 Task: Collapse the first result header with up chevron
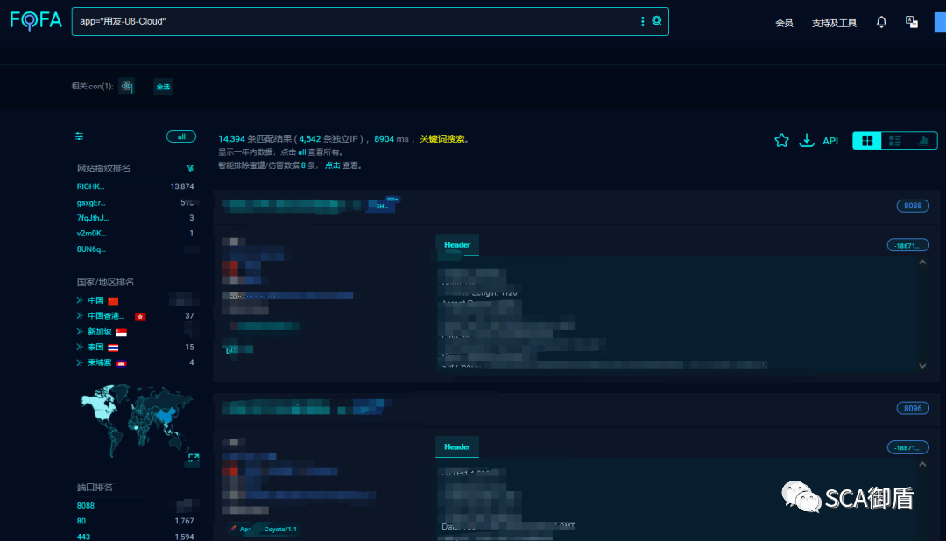pyautogui.click(x=922, y=263)
